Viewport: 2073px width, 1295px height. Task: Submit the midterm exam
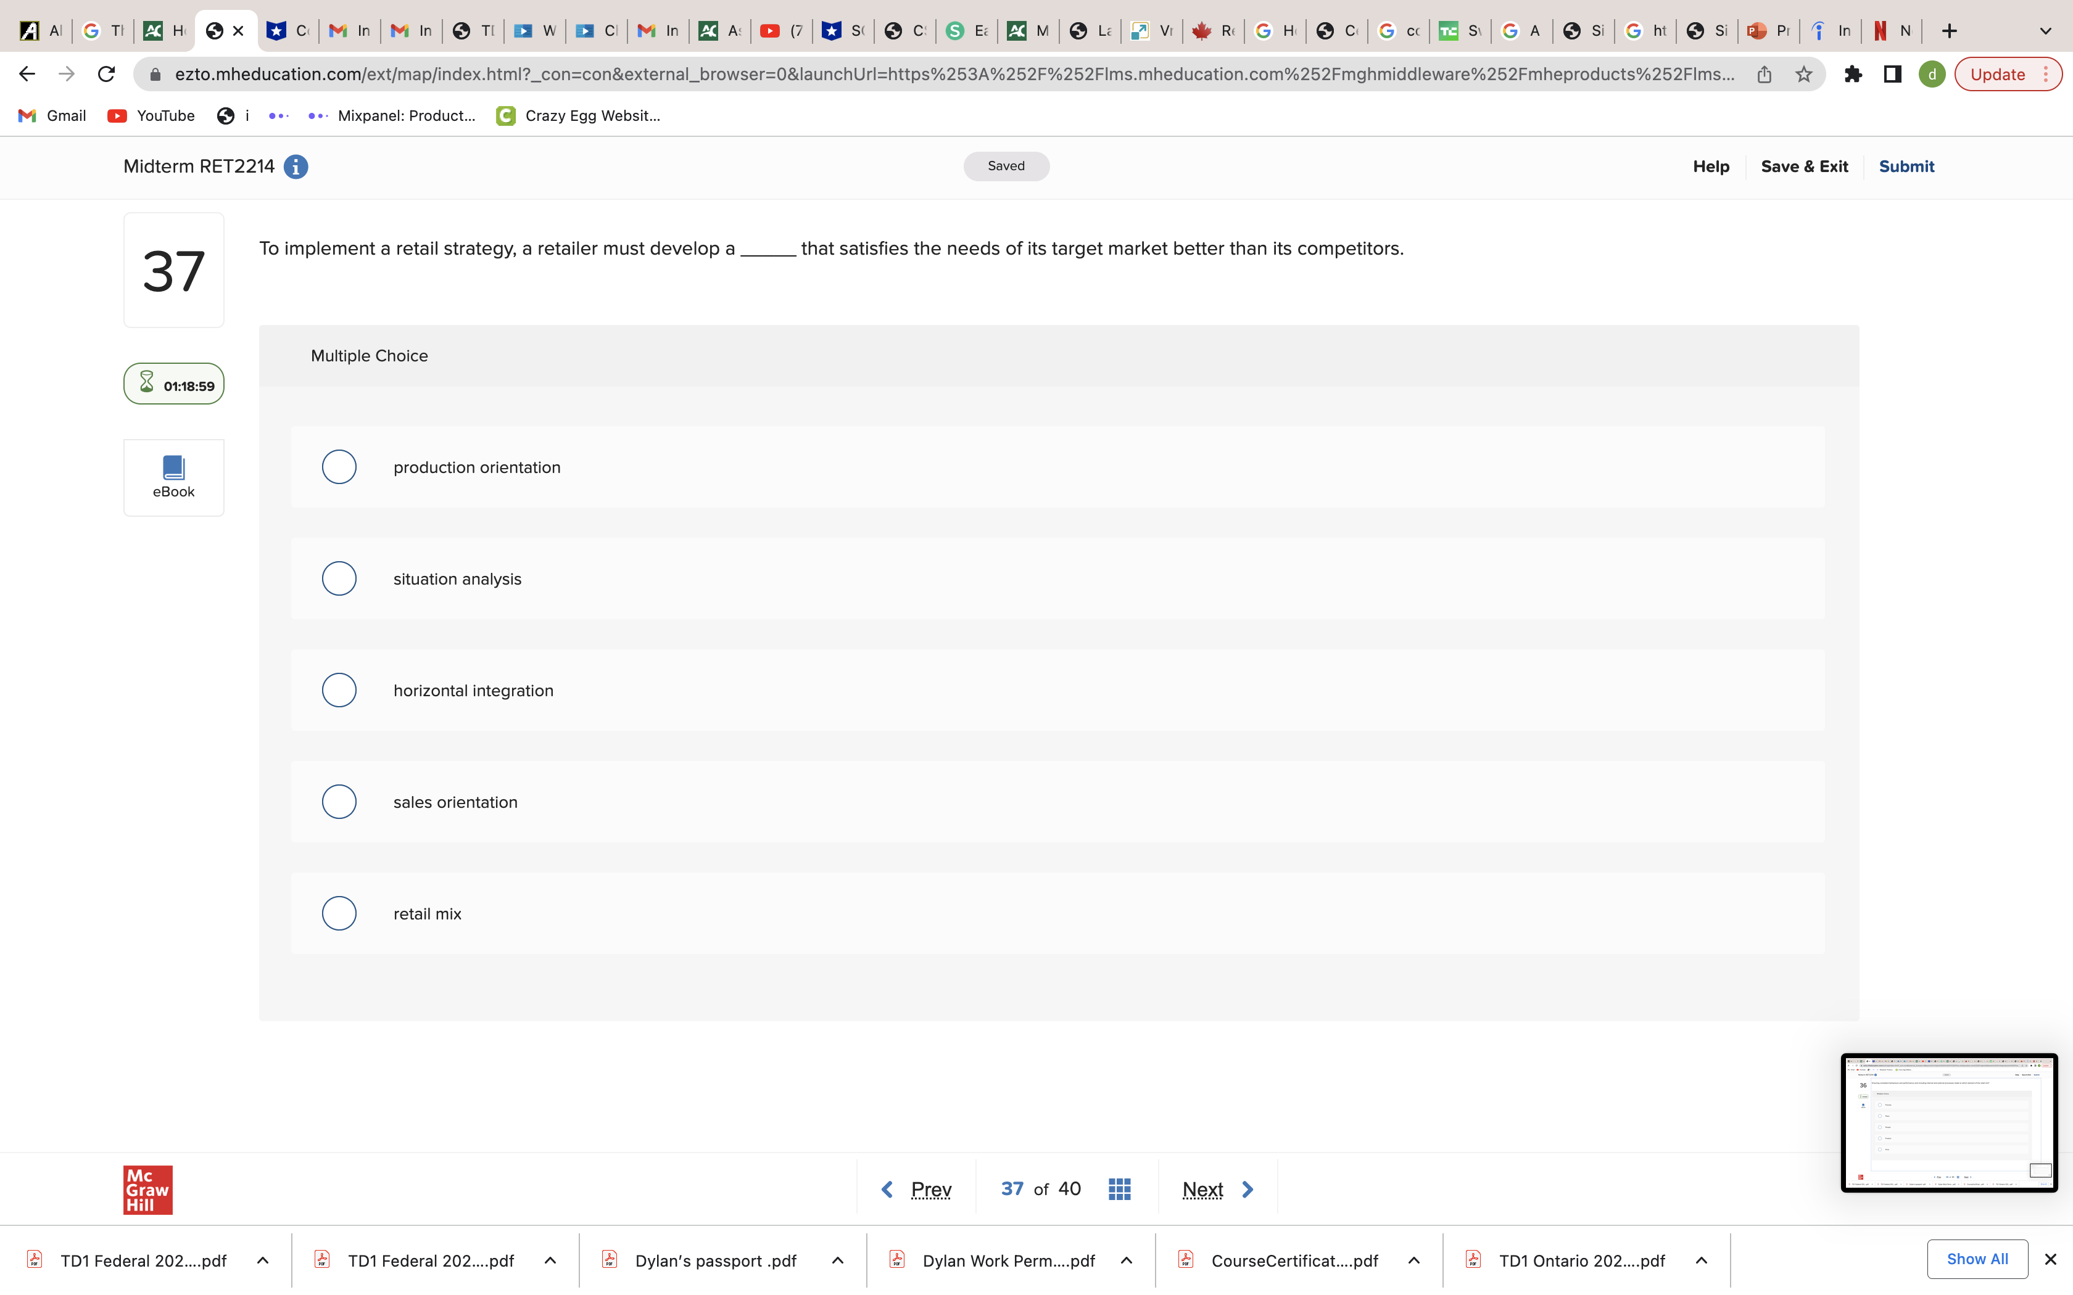1906,166
